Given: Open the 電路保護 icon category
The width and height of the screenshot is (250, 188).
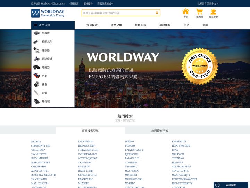Looking at the screenshot, I should [x=36, y=59].
